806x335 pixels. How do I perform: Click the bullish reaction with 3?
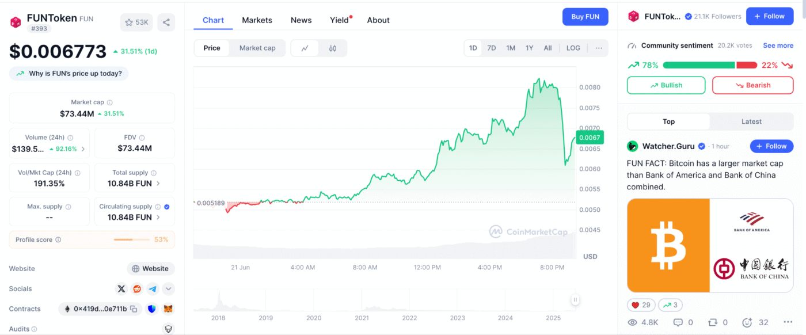point(670,305)
